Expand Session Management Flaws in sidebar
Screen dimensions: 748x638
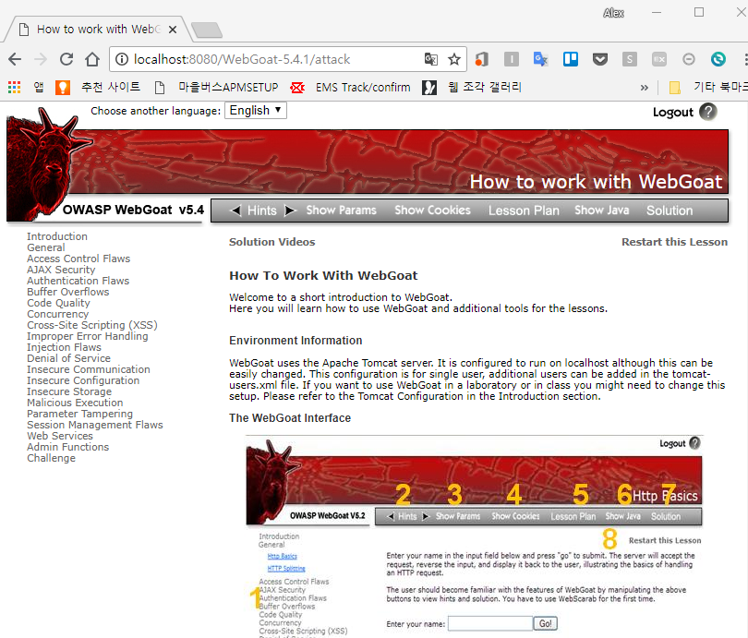click(x=95, y=425)
